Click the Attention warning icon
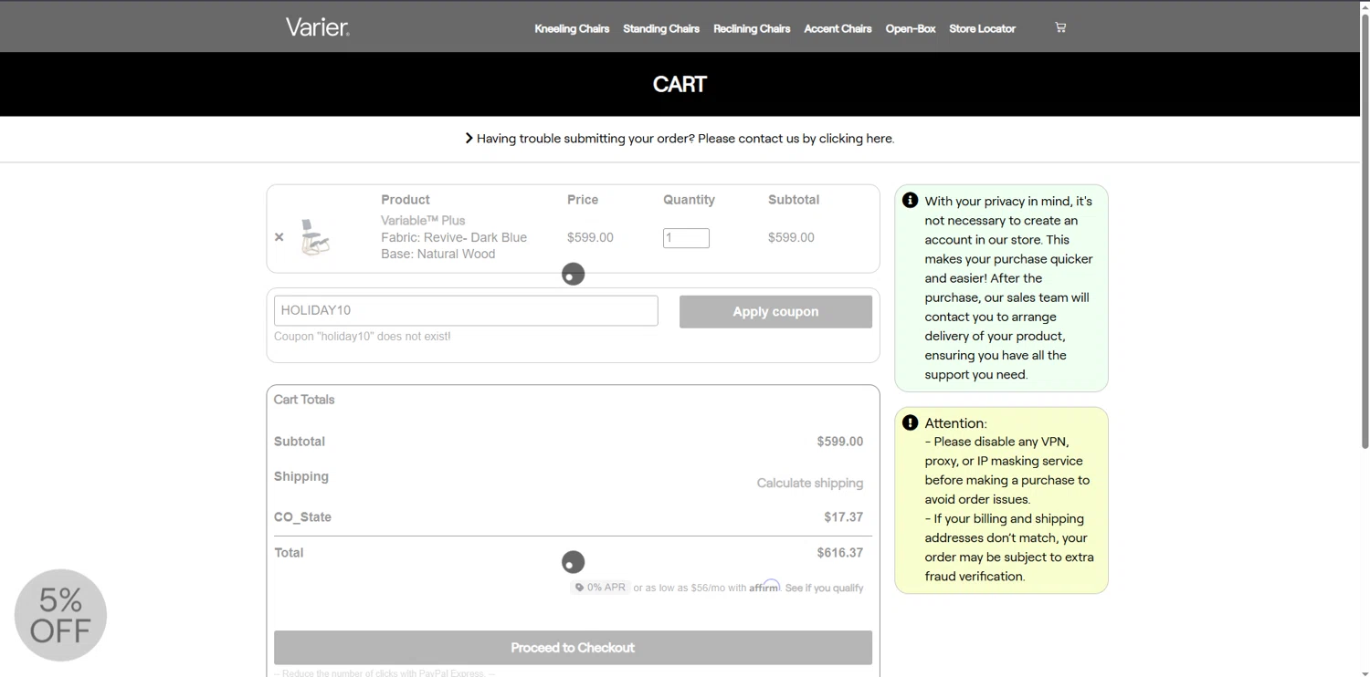Viewport: 1370px width, 677px height. 910,422
